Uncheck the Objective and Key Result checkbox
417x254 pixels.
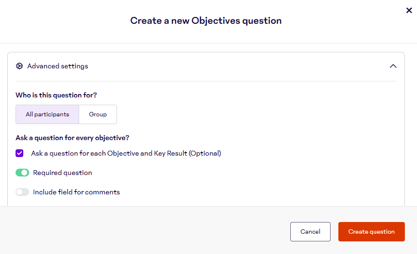(x=19, y=153)
